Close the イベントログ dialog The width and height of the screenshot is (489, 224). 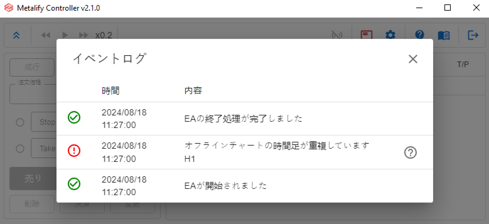pyautogui.click(x=413, y=59)
